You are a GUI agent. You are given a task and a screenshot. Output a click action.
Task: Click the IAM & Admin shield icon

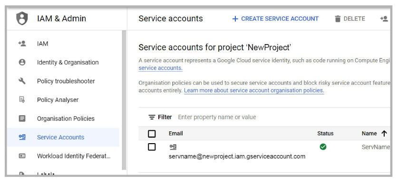tap(22, 18)
